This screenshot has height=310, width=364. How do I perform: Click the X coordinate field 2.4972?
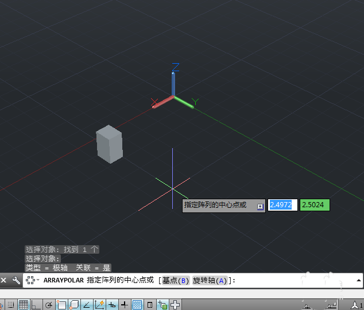click(282, 205)
